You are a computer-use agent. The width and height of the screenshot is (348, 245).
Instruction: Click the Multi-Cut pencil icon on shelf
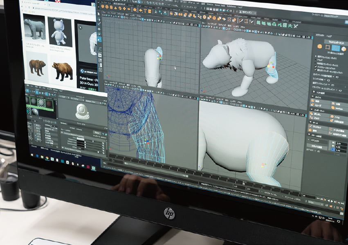coord(241,20)
